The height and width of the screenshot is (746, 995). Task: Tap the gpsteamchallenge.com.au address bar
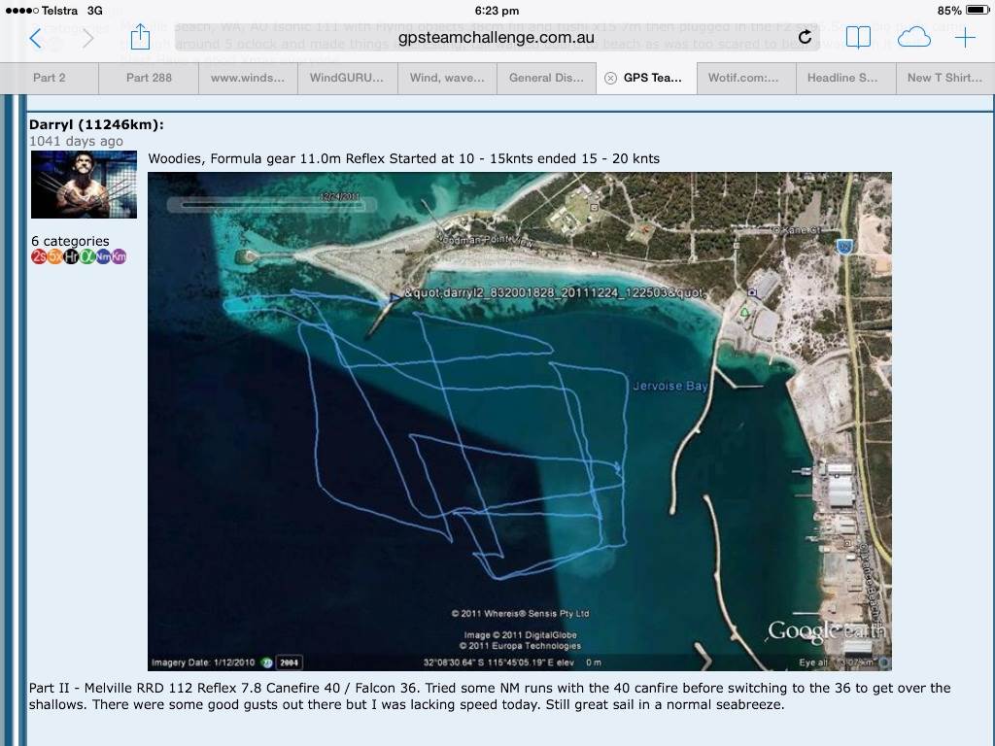pyautogui.click(x=496, y=38)
